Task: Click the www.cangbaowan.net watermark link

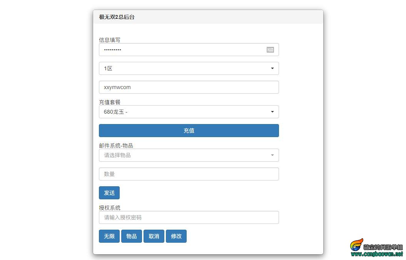Action: 377,254
